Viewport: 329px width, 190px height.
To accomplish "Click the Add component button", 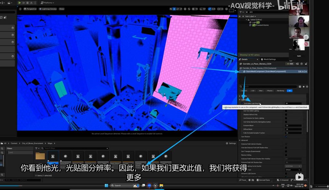I will pos(289,64).
